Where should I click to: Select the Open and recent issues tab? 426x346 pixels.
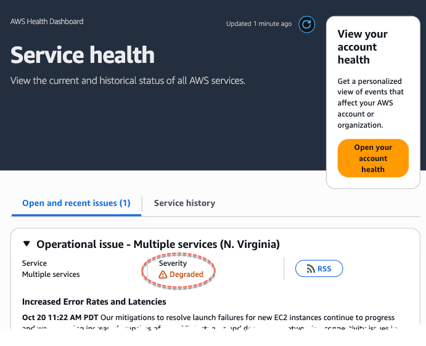click(x=76, y=203)
